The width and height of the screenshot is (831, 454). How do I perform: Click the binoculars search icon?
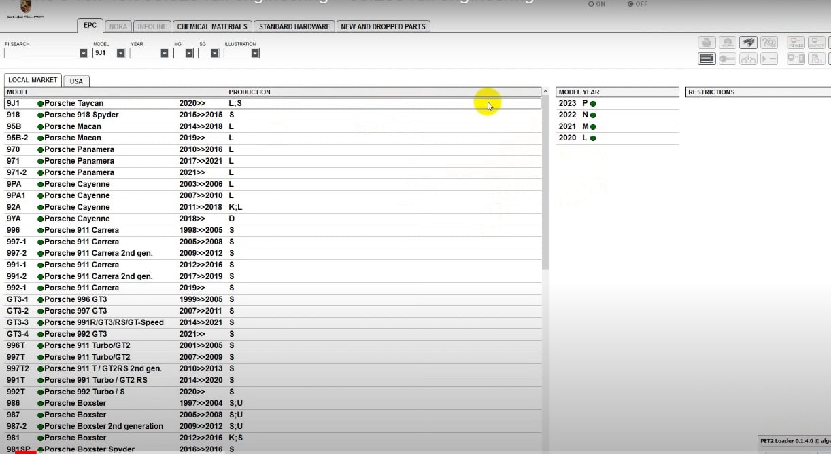pos(748,43)
